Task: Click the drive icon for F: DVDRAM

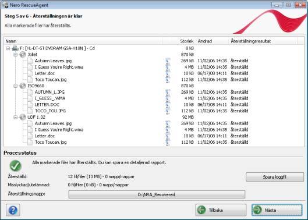Action: (15, 48)
